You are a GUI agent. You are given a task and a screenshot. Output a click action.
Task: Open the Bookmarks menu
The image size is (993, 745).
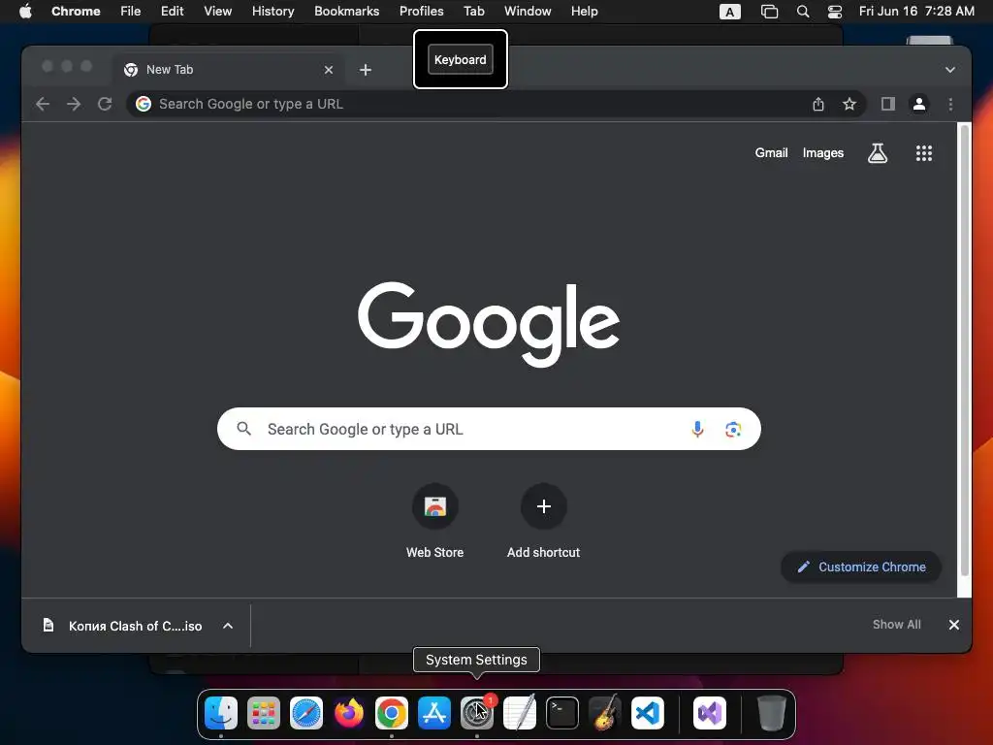point(347,11)
